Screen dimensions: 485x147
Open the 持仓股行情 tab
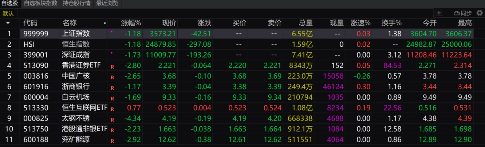(x=76, y=4)
